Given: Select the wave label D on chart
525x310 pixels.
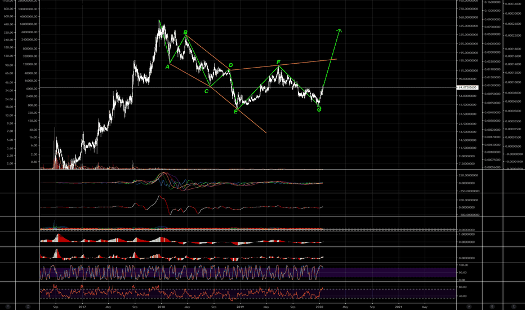Looking at the screenshot, I should (x=231, y=65).
